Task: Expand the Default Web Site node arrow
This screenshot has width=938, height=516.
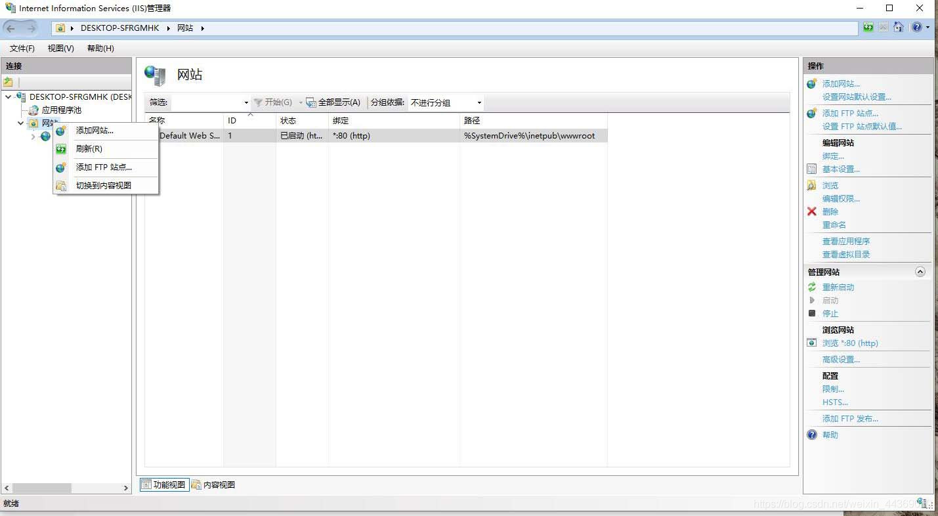Action: [x=33, y=137]
